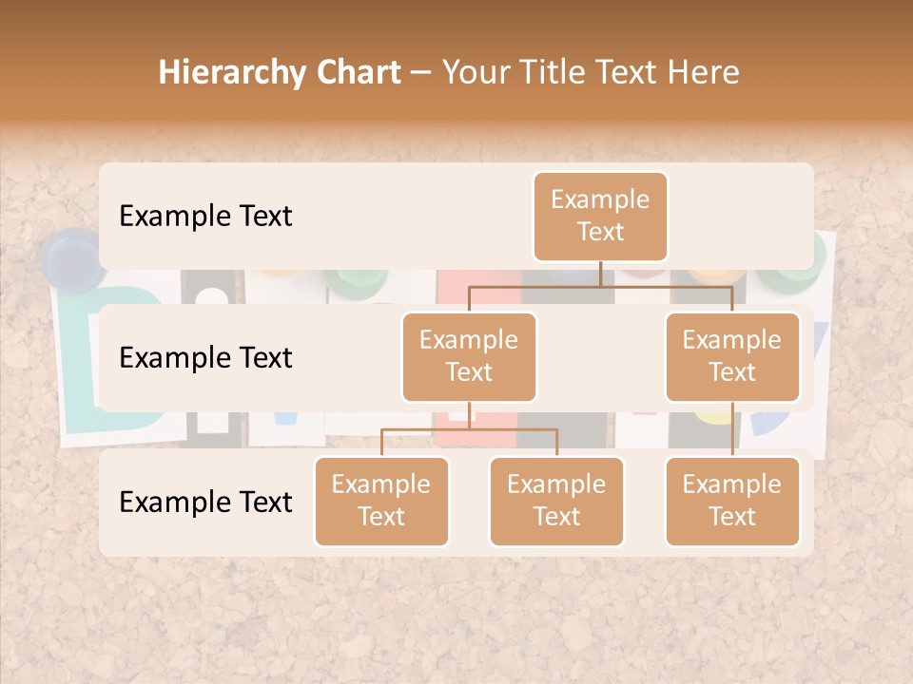This screenshot has width=913, height=684.
Task: Click the third row Example Text label
Action: pos(204,503)
